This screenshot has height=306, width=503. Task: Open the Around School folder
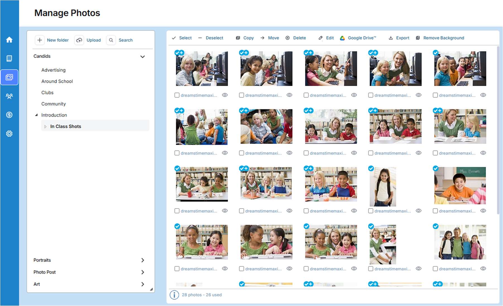tap(57, 81)
